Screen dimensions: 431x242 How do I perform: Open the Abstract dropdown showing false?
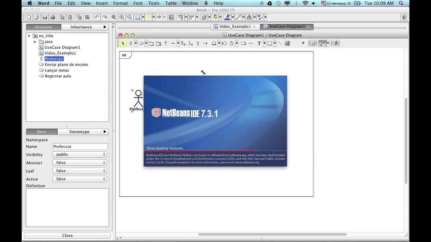(x=79, y=163)
